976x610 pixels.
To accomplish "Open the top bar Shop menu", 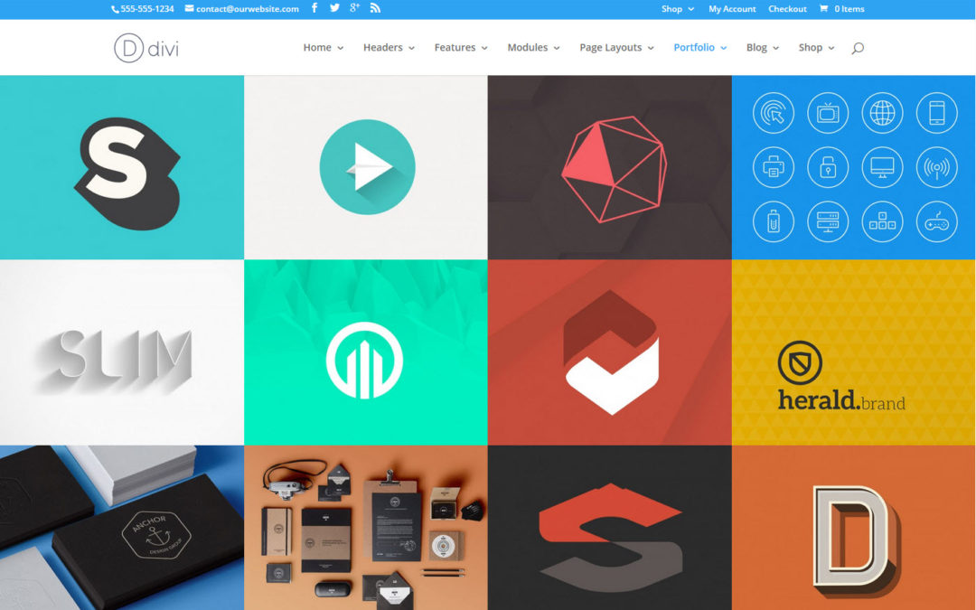I will coord(671,9).
